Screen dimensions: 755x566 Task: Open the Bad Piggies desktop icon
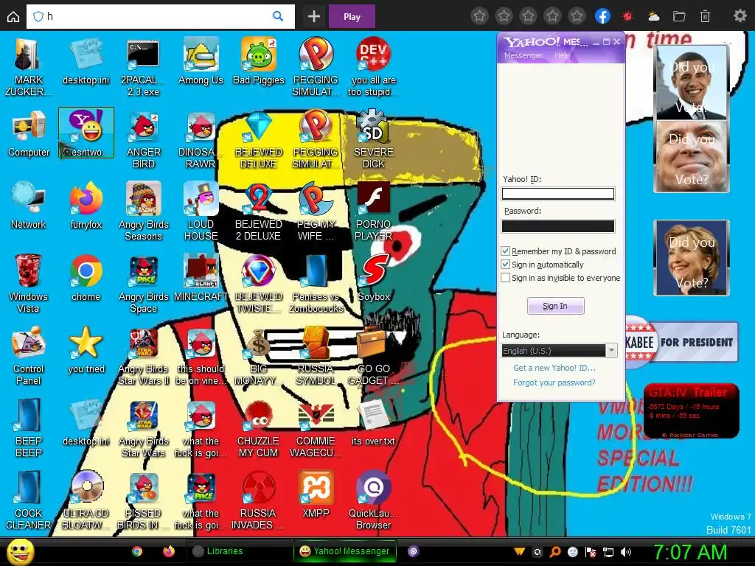coord(259,62)
